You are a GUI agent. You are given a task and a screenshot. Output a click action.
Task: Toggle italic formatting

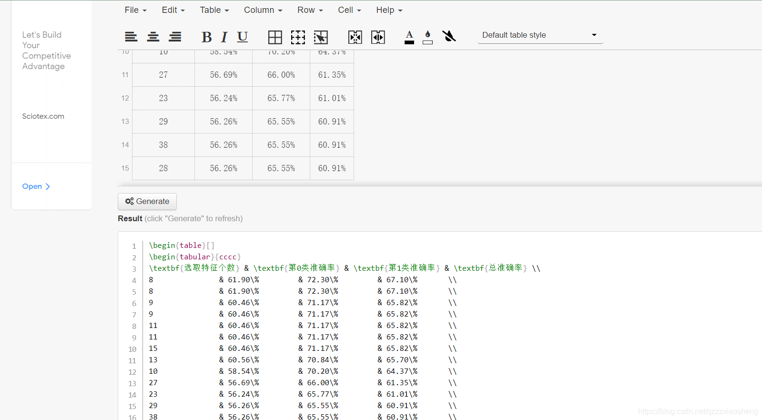pos(224,37)
